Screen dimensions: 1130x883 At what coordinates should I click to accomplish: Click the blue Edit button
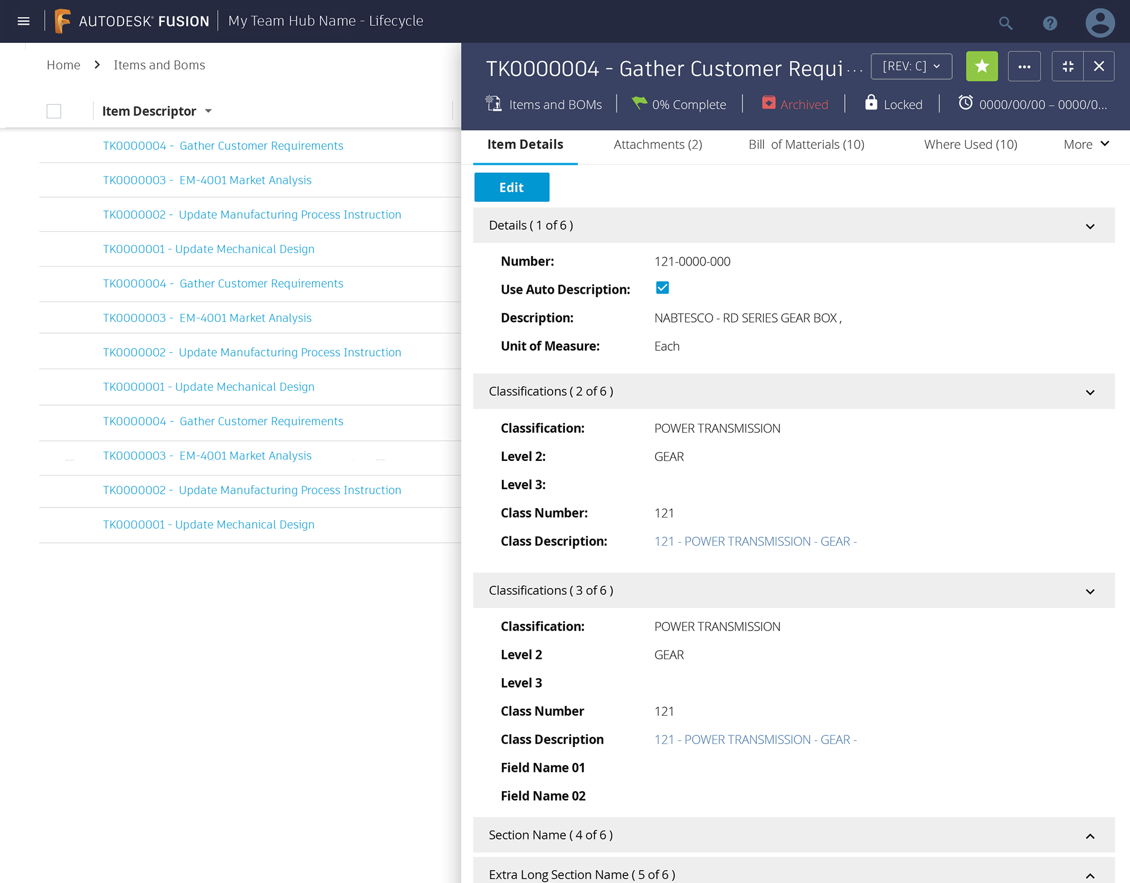click(511, 187)
